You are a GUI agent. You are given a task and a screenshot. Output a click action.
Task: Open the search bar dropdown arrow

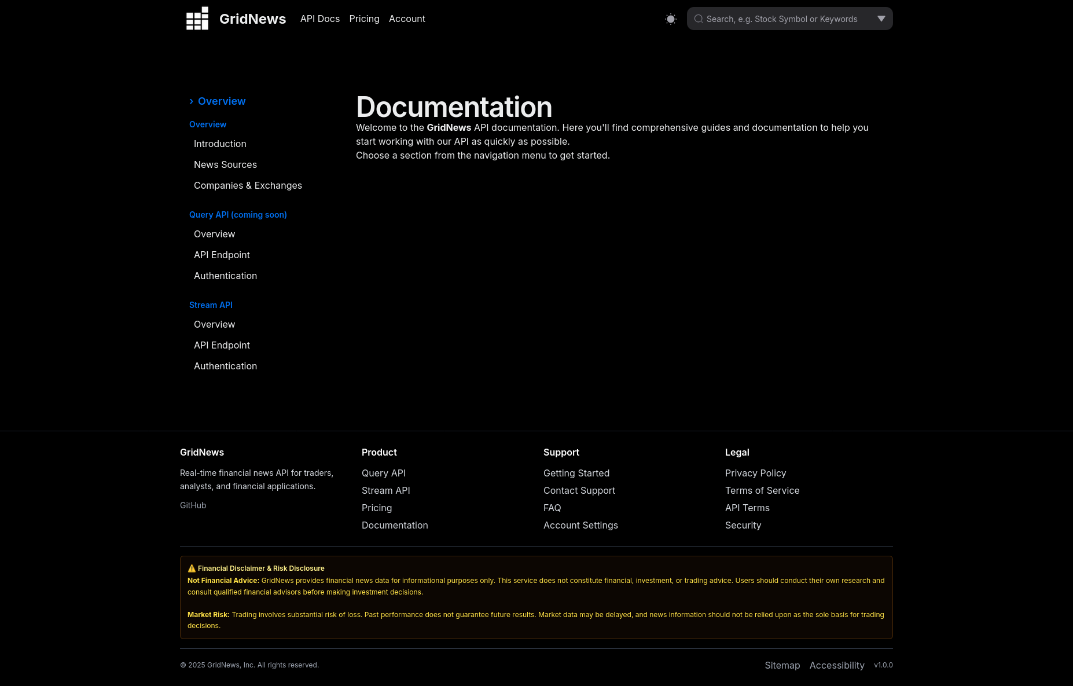pyautogui.click(x=881, y=19)
